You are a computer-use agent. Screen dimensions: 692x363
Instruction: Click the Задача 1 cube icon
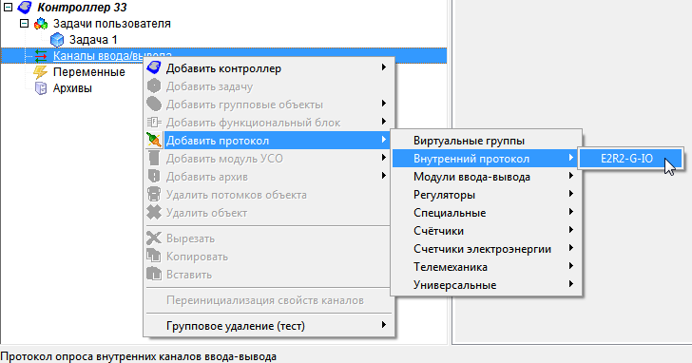57,40
